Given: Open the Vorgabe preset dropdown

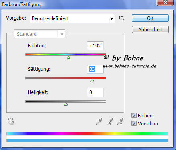Looking at the screenshot, I should [x=72, y=18].
